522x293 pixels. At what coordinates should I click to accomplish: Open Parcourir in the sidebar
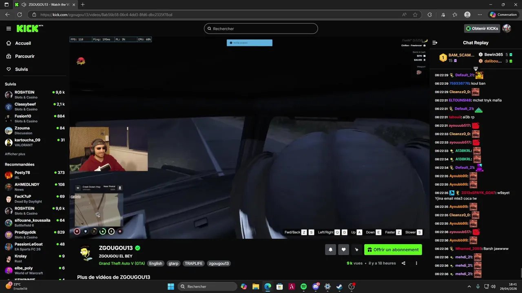pyautogui.click(x=24, y=56)
